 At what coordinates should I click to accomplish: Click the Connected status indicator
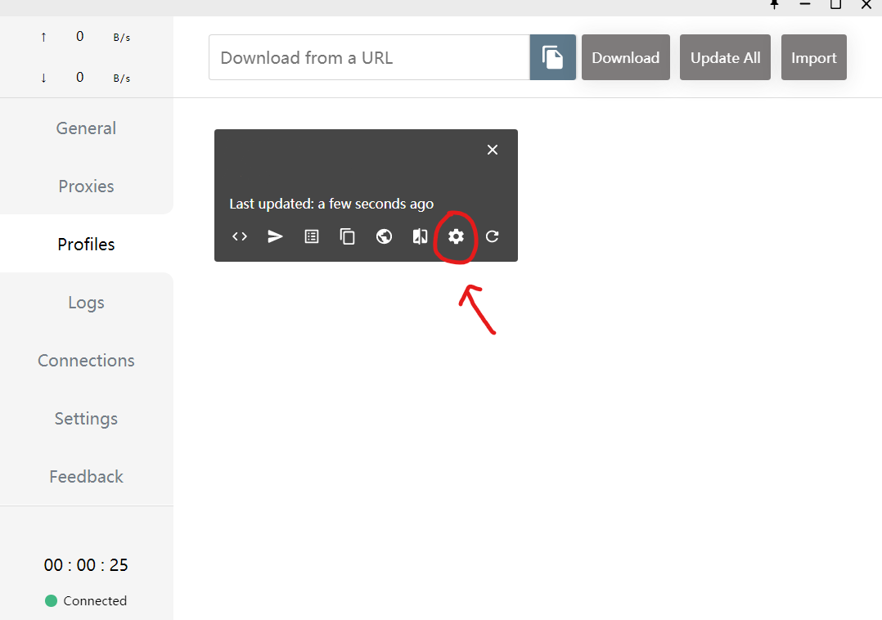pyautogui.click(x=86, y=601)
